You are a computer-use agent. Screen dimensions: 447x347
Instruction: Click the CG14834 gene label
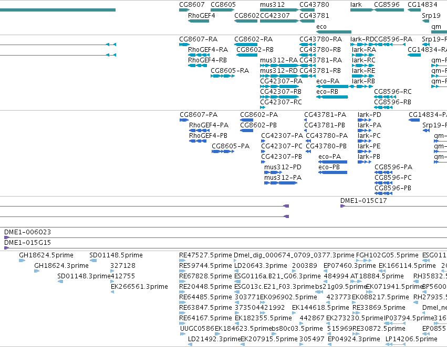422,5
